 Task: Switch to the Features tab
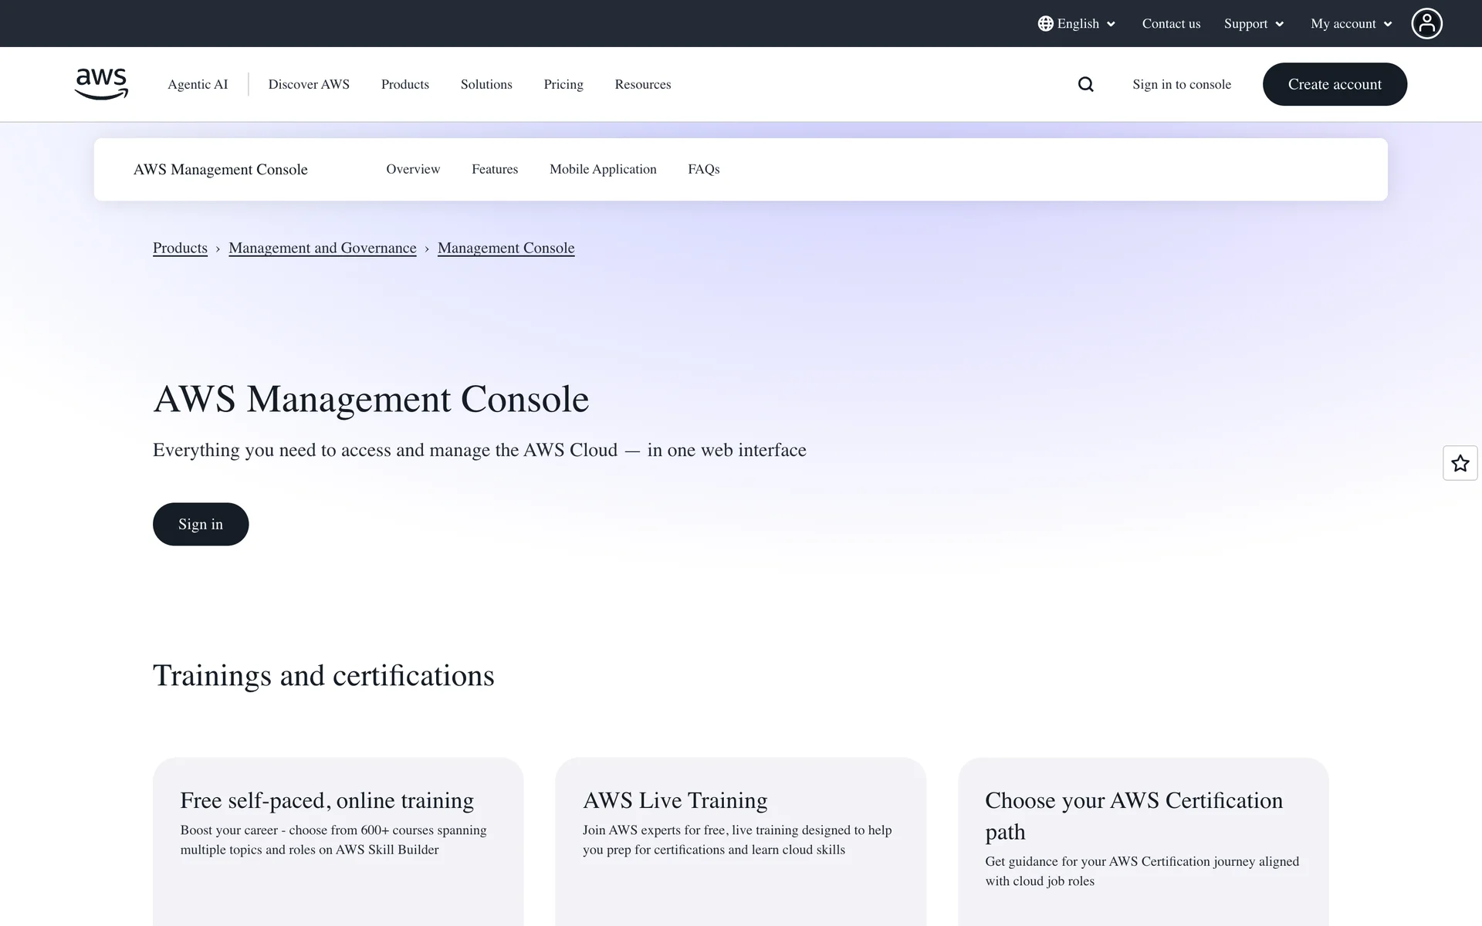pyautogui.click(x=495, y=169)
